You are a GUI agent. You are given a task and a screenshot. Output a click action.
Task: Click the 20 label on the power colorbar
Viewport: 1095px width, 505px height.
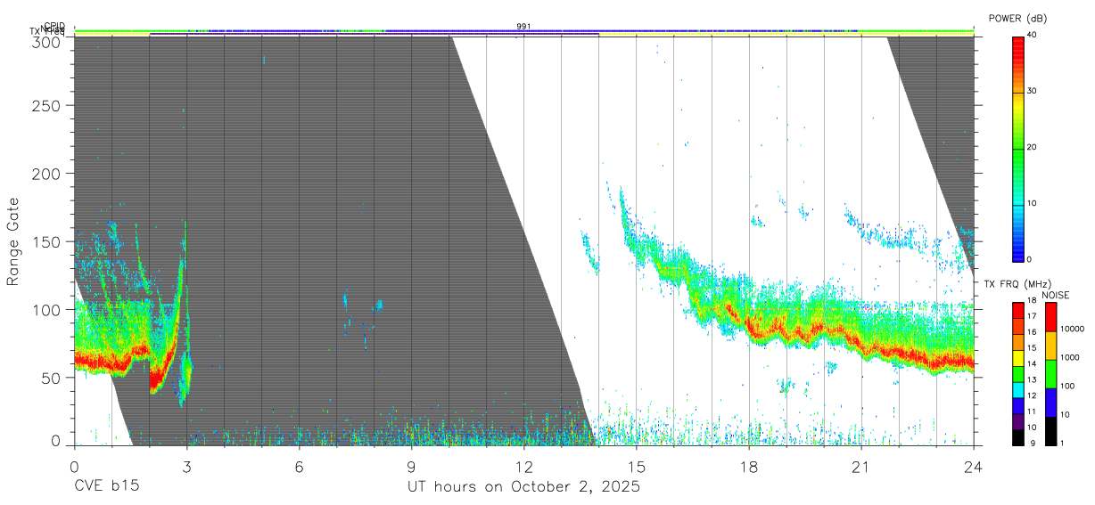click(x=1033, y=148)
